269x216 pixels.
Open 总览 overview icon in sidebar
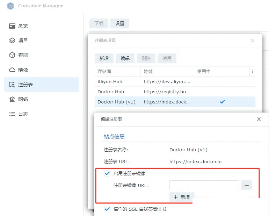click(12, 26)
